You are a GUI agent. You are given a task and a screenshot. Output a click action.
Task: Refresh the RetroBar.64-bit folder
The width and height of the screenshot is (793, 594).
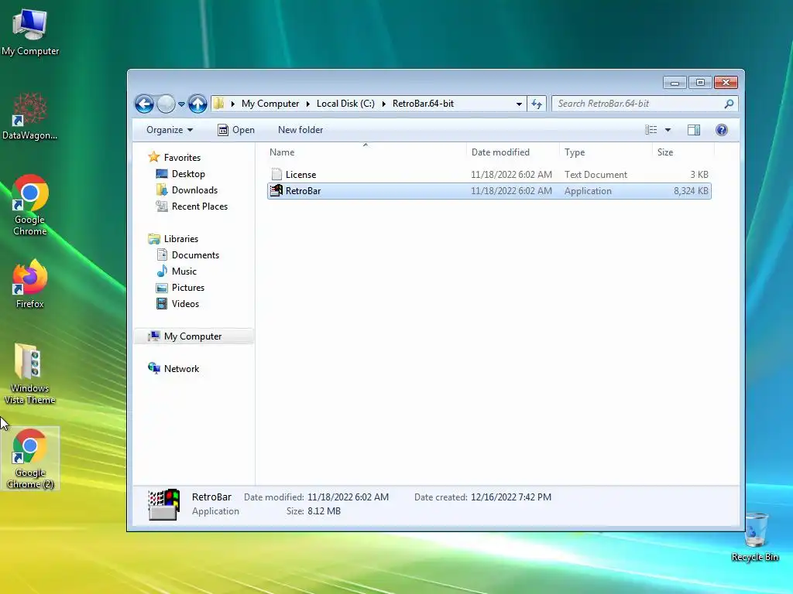(x=537, y=104)
